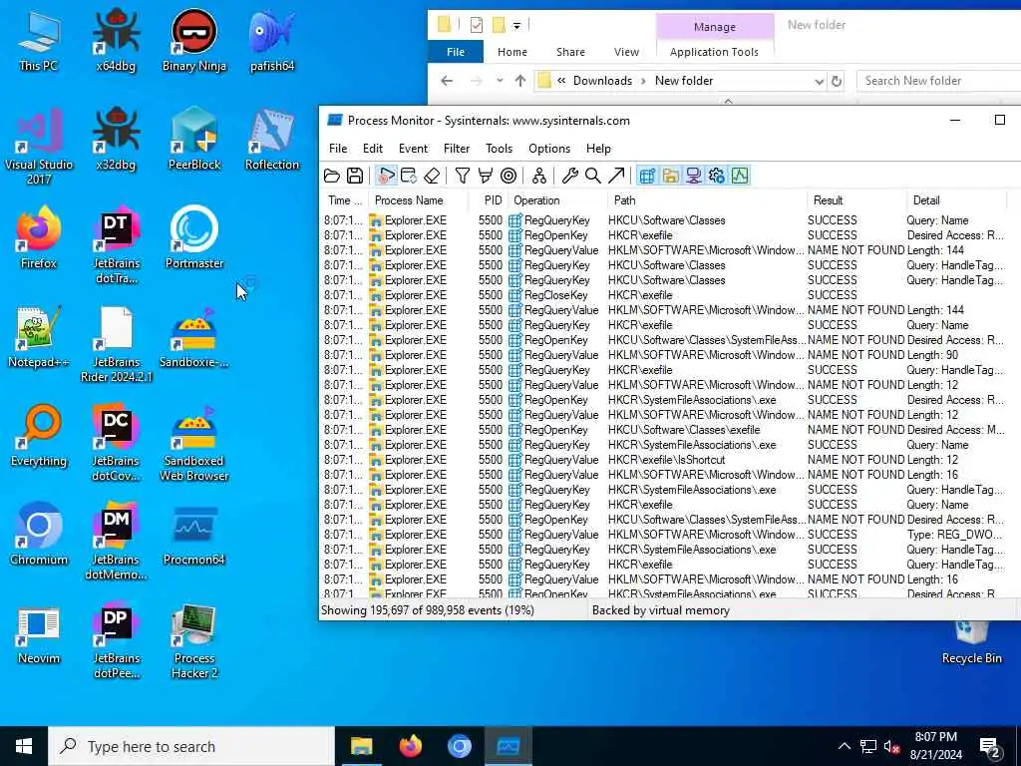Click the Operation column header
The image size is (1021, 766).
557,199
